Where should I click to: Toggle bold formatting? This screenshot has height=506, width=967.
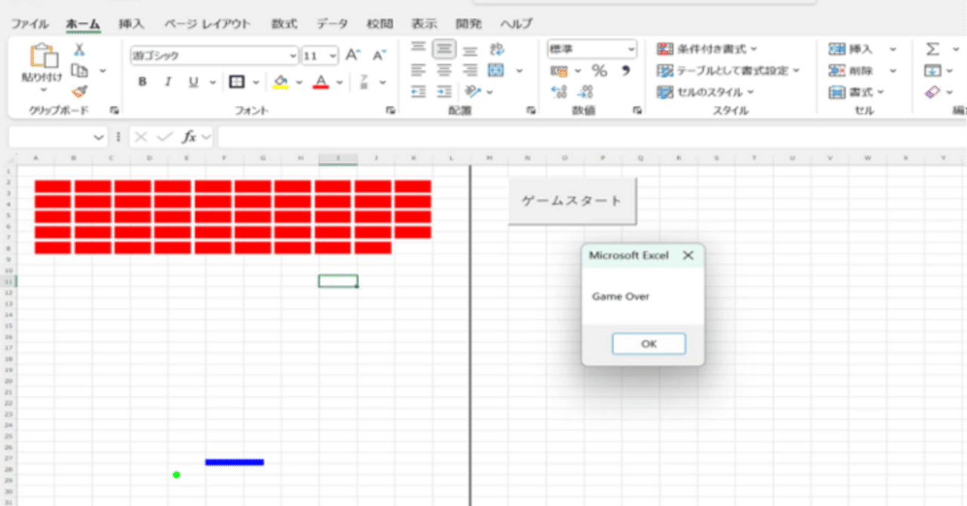coord(141,83)
